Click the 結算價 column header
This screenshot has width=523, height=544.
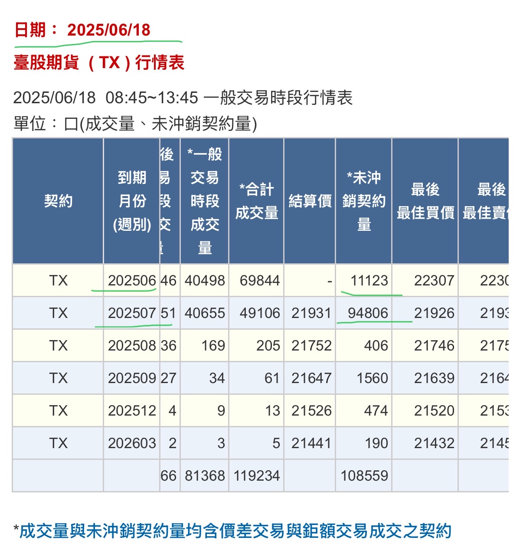(x=310, y=201)
